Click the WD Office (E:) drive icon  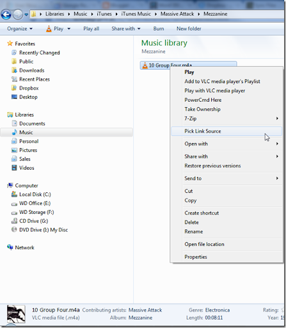(14, 204)
